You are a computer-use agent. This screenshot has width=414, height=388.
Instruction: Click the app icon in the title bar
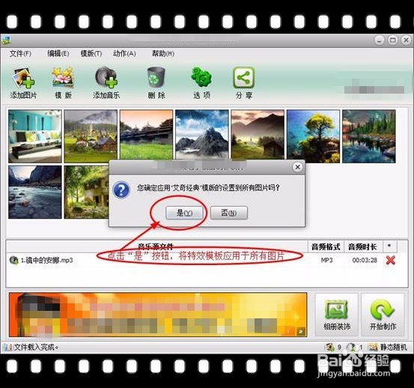click(5, 40)
